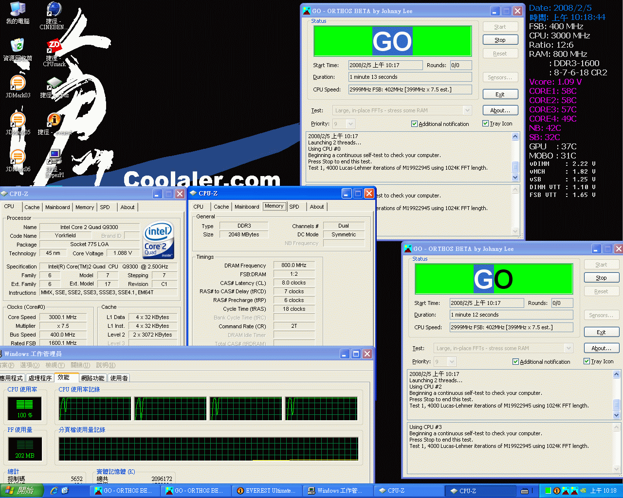Click Exit in upper ORTHOS window
Screen dimensions: 623x498
pos(500,94)
